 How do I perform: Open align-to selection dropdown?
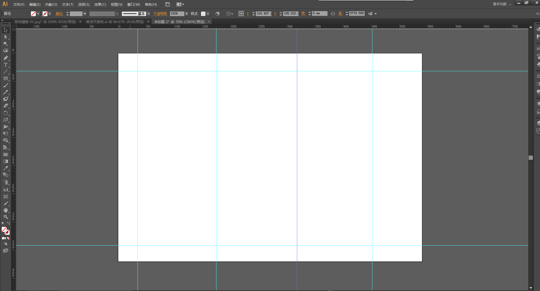[x=230, y=14]
